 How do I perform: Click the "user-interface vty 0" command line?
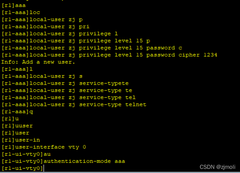pyautogui.click(x=44, y=147)
